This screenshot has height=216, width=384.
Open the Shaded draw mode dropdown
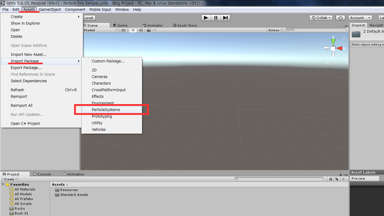100,30
